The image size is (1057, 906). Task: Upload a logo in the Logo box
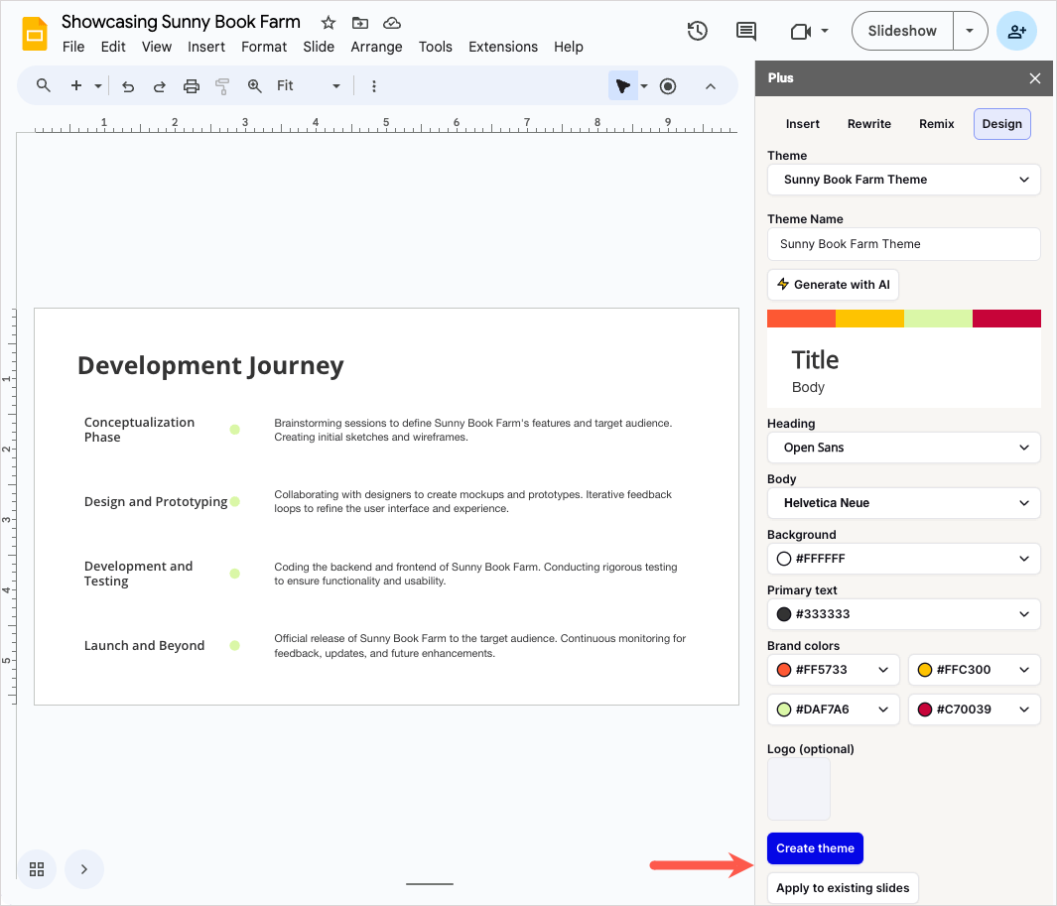(799, 789)
